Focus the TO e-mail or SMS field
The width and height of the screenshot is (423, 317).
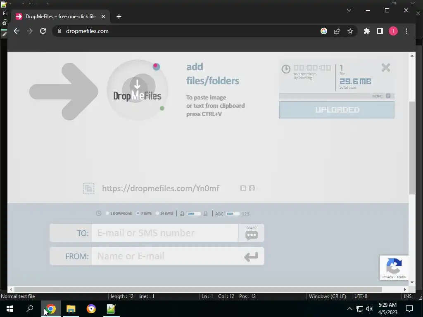[165, 233]
